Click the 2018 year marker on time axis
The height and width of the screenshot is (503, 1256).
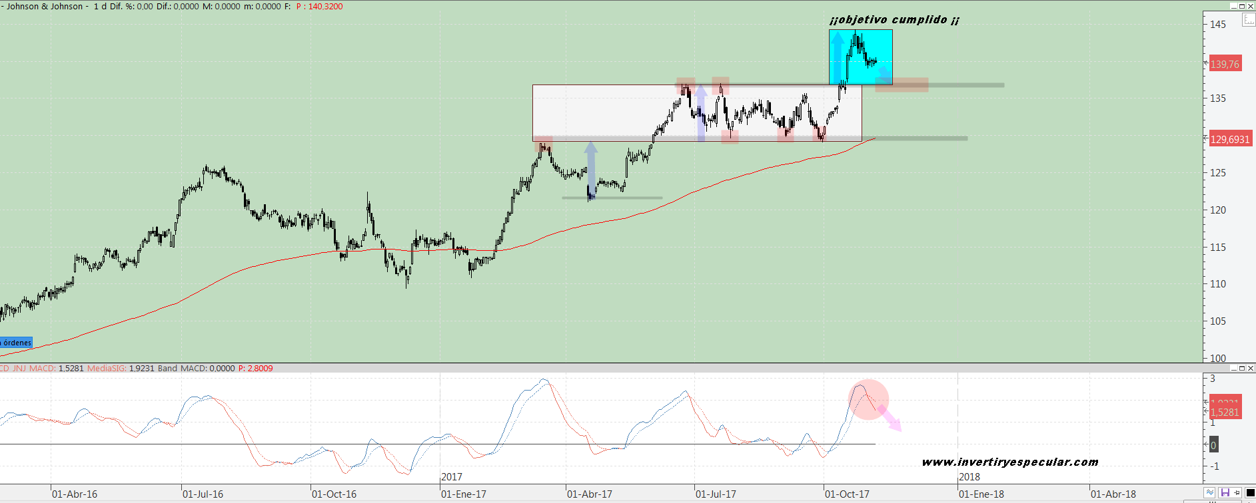click(969, 477)
